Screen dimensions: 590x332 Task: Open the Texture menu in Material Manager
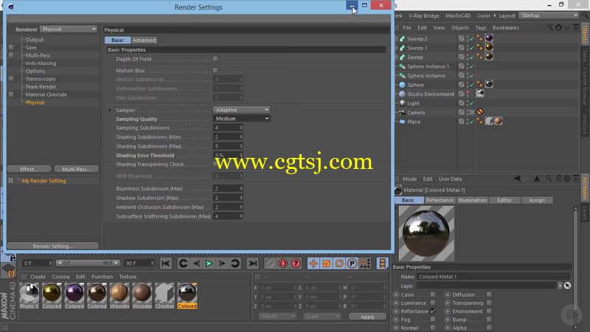(128, 276)
